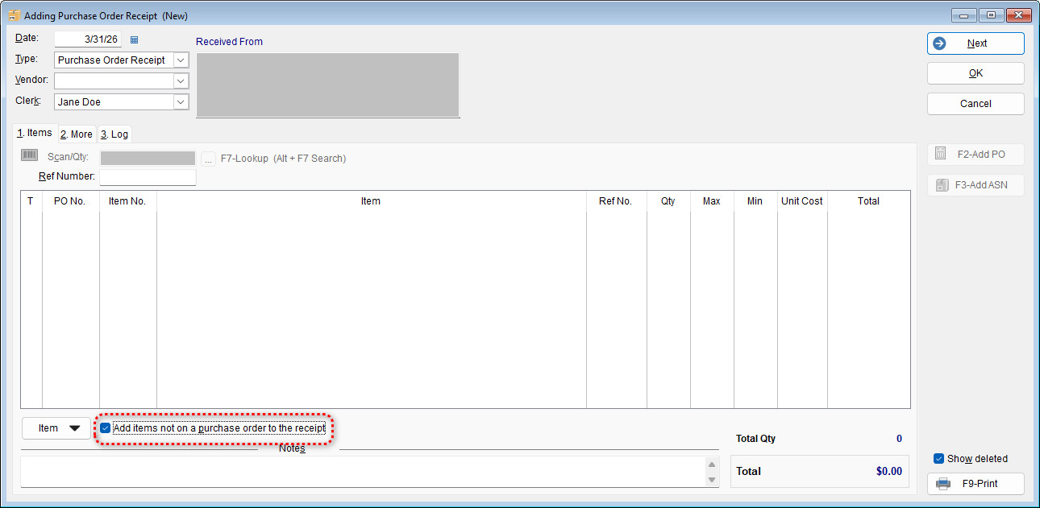1040x508 pixels.
Task: Click the Notes scrollbar down arrow
Action: pos(711,480)
